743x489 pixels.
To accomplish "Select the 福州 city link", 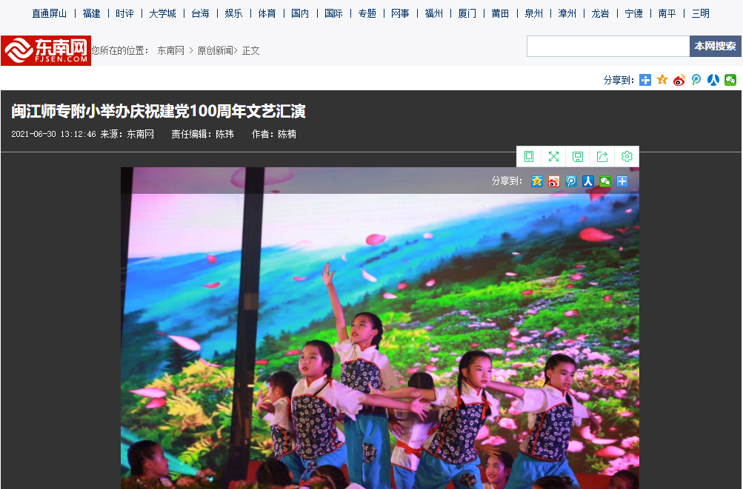I will click(x=434, y=14).
